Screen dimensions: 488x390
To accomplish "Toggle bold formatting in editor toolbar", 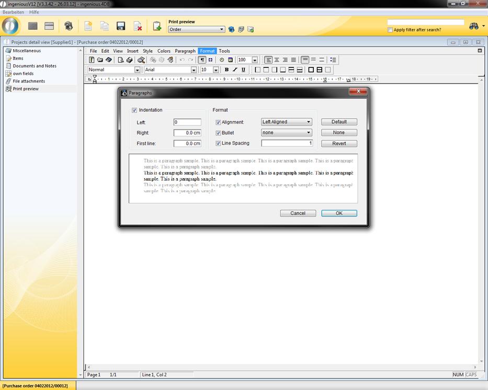I will [226, 70].
